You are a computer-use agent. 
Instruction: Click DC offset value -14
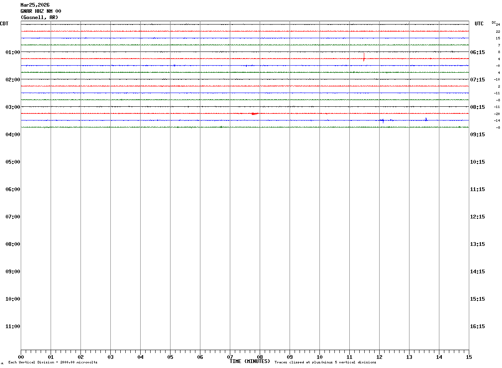497,120
